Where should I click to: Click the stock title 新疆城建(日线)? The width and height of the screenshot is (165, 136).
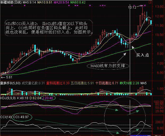11,2
